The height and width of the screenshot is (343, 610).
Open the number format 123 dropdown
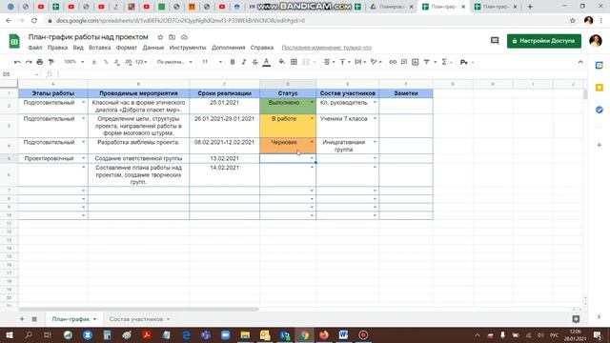[141, 62]
